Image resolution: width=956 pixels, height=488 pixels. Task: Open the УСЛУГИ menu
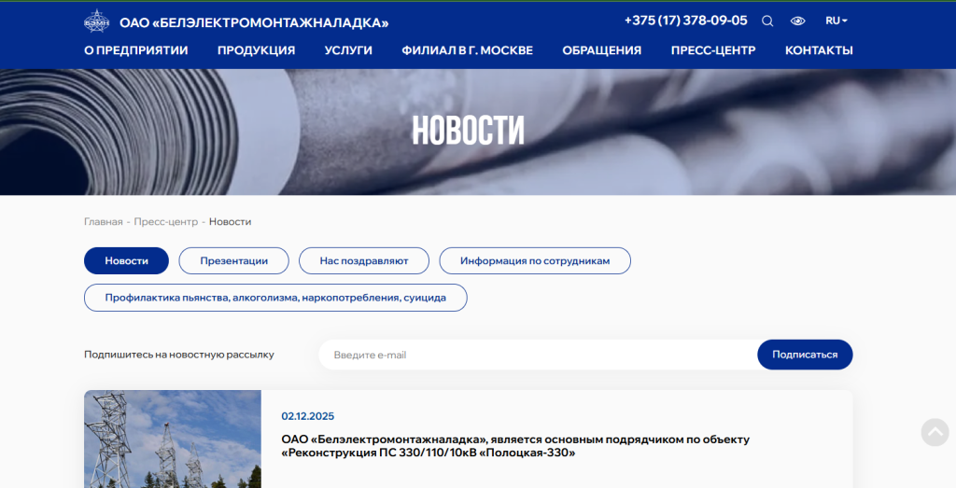click(x=348, y=50)
